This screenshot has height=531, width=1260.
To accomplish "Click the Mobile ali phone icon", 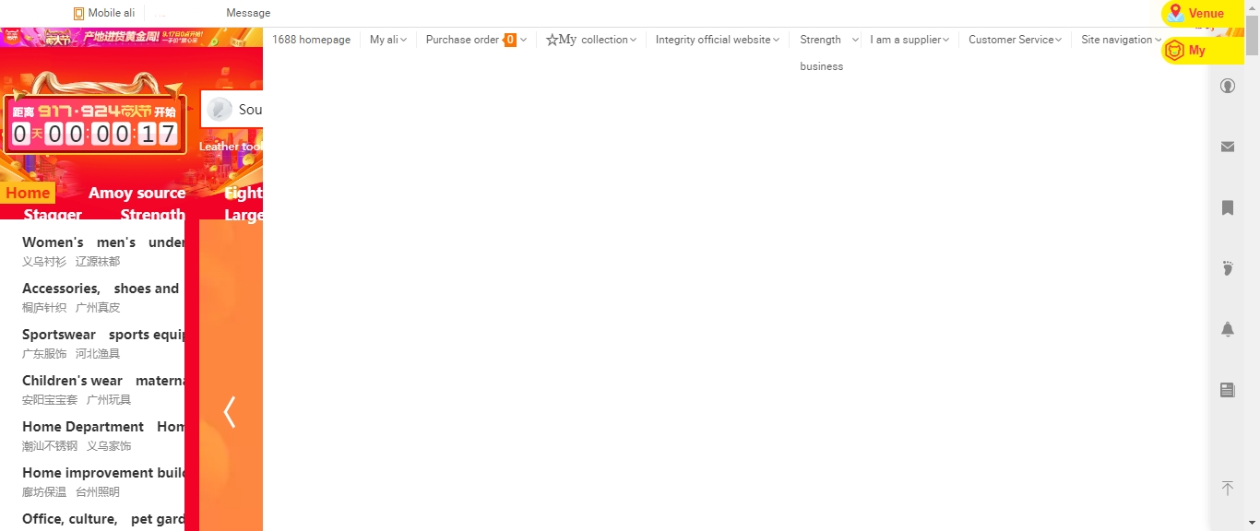I will 78,14.
